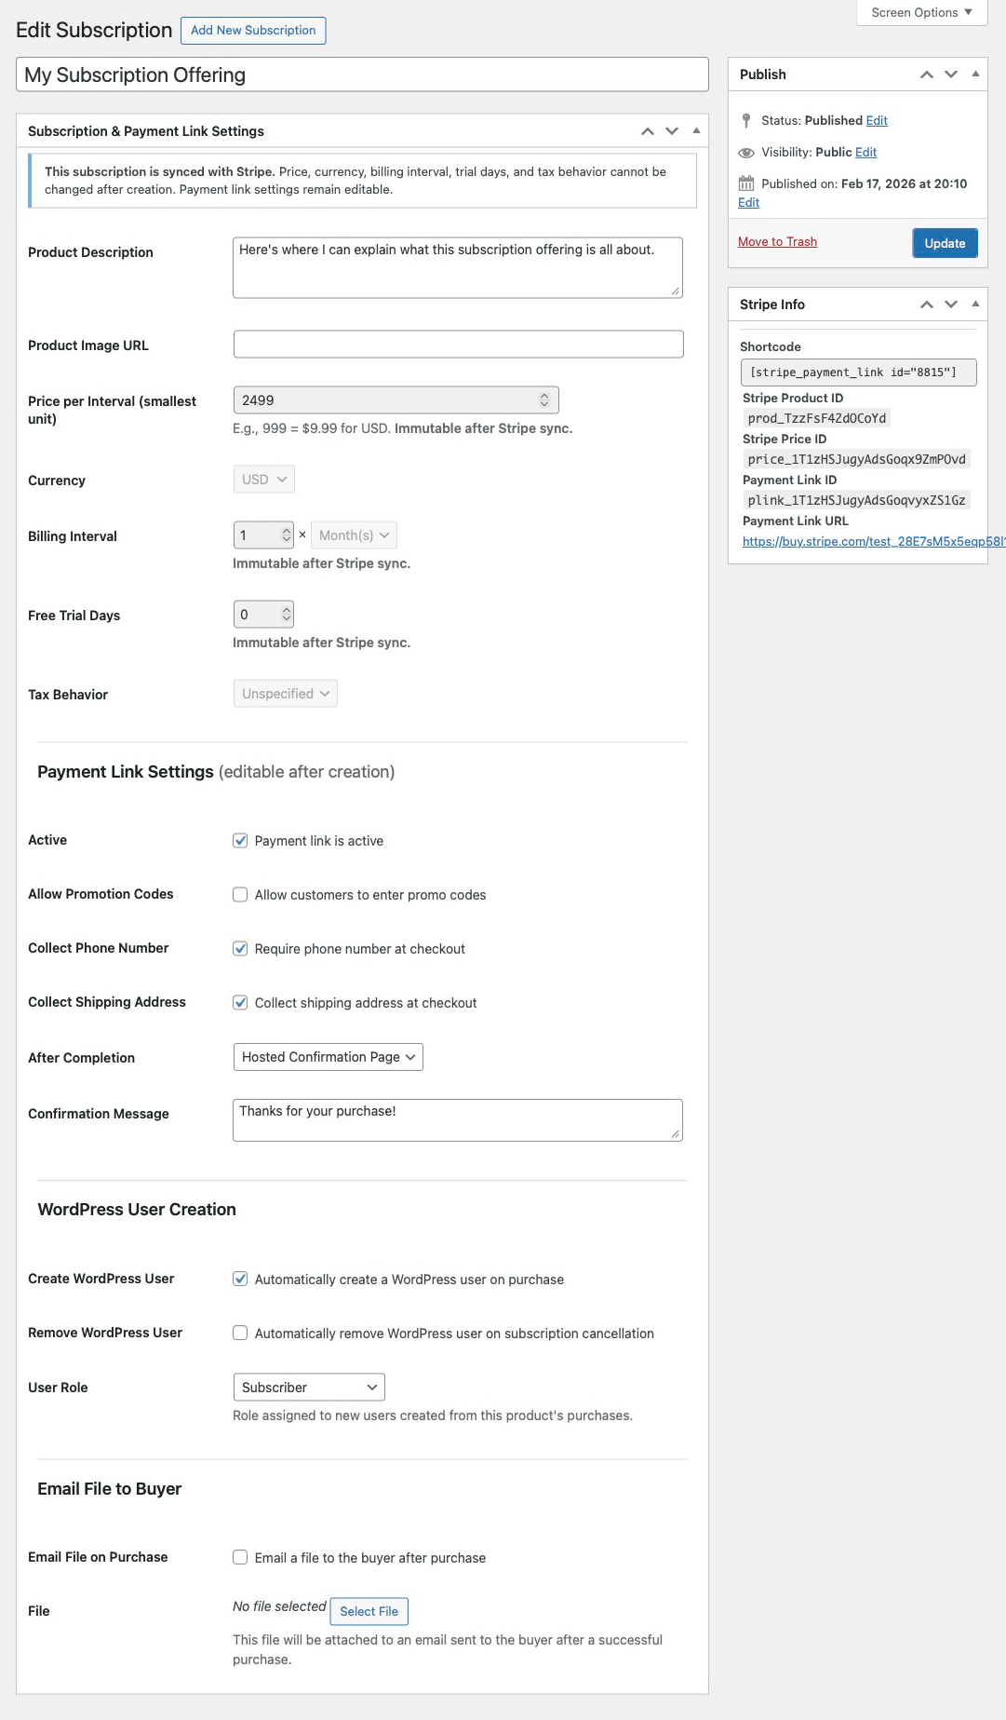Move Subscription settings panel down arrow
Screen dimensions: 1006x1720
(x=671, y=131)
